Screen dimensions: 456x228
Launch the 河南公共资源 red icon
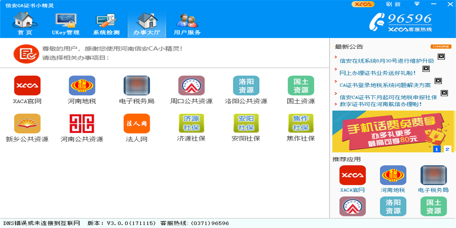82,123
